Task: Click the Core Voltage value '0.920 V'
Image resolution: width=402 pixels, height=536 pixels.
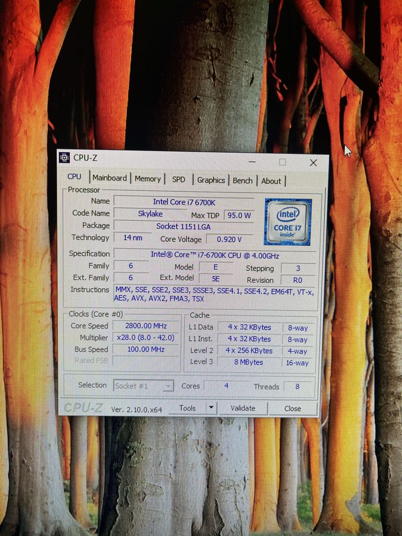Action: (x=229, y=239)
